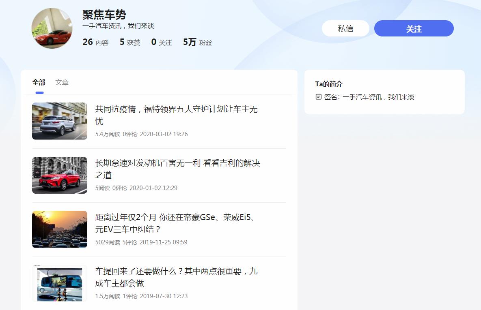
Task: Click the 1评论 comment count
Action: (130, 296)
